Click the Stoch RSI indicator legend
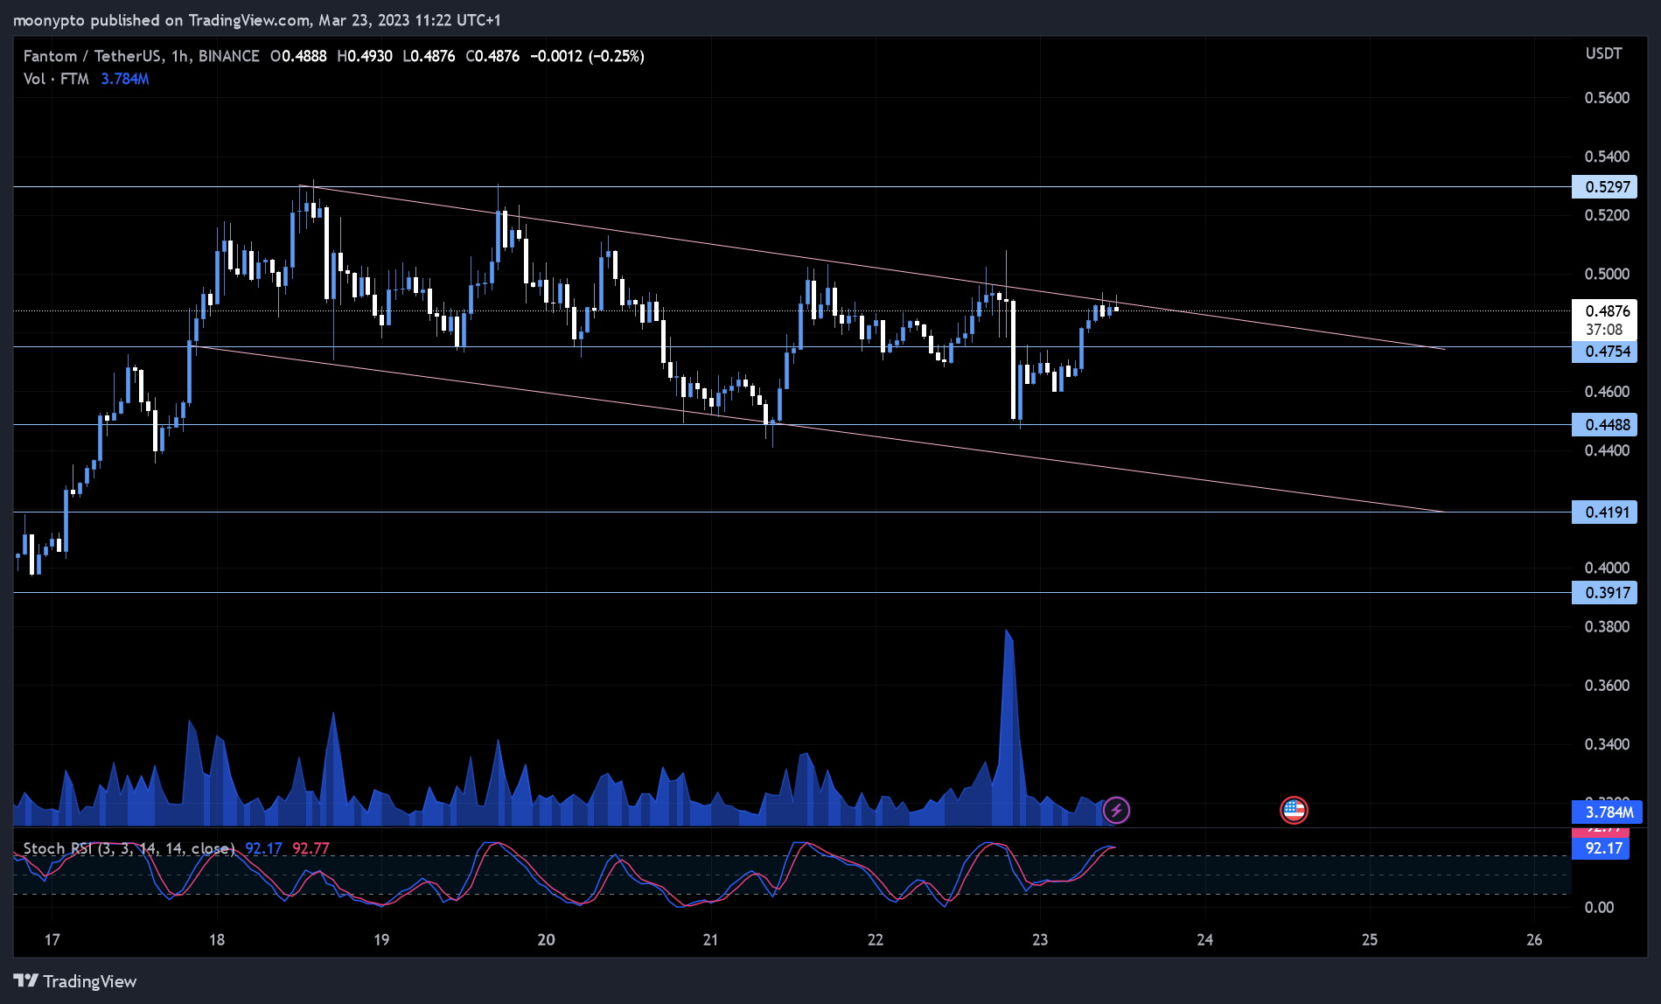 pyautogui.click(x=129, y=848)
